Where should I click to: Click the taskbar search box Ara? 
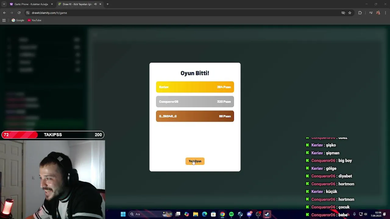151,214
